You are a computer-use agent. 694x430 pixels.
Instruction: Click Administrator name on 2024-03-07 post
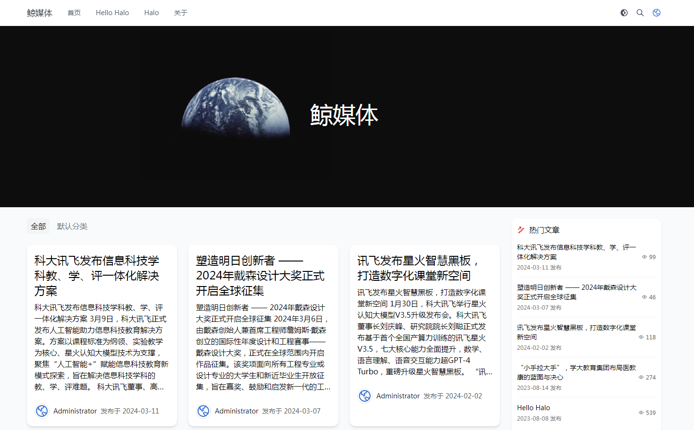237,411
